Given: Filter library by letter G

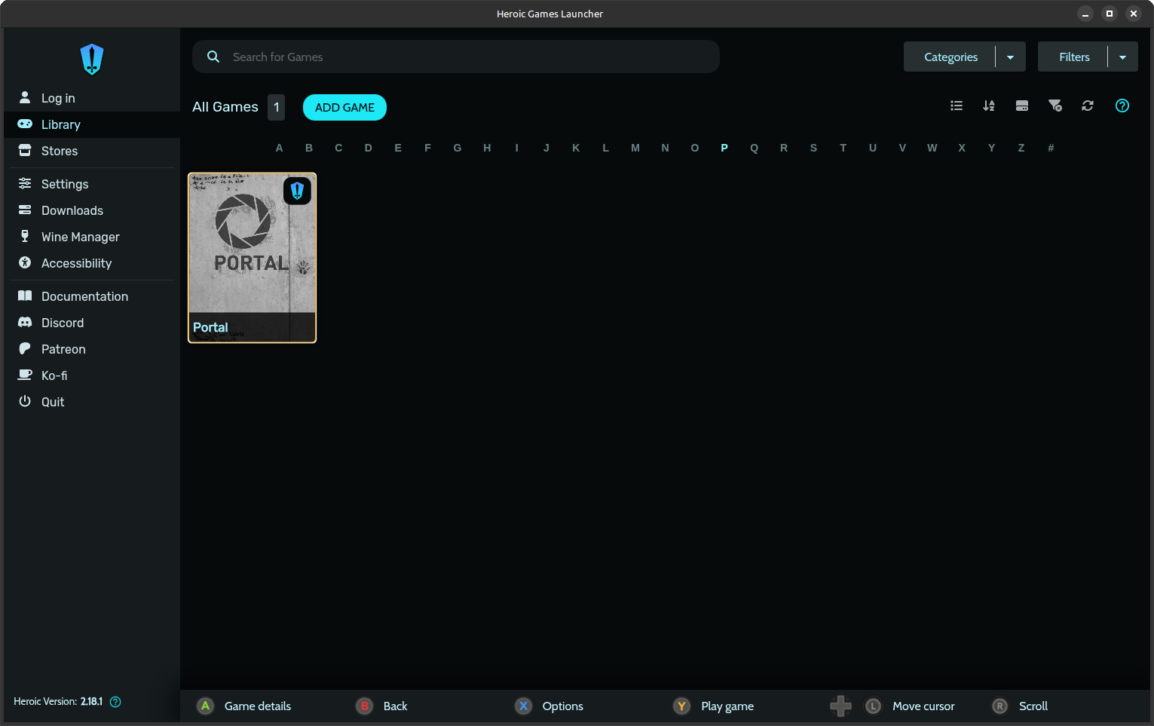Looking at the screenshot, I should (x=458, y=148).
